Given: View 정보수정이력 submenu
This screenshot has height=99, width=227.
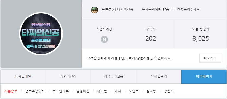Looking at the screenshot, I should (x=35, y=91).
